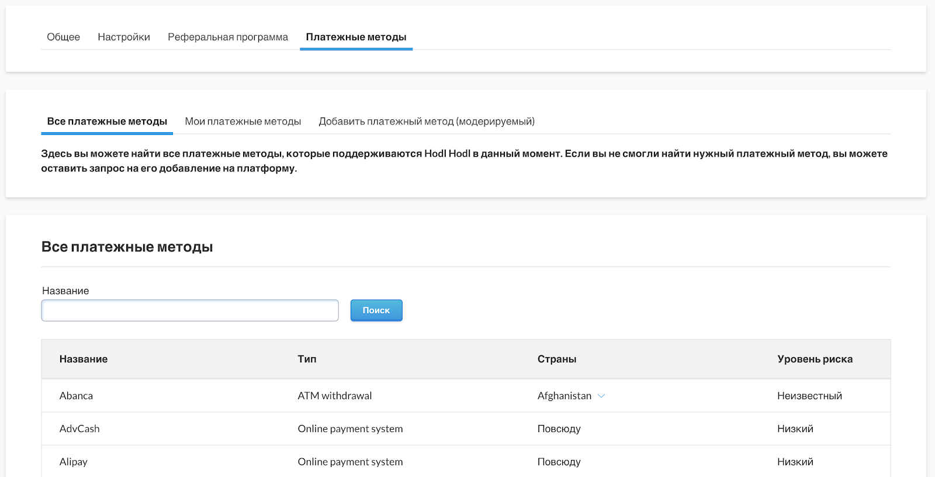Open the Реферальная программа tab

(228, 37)
